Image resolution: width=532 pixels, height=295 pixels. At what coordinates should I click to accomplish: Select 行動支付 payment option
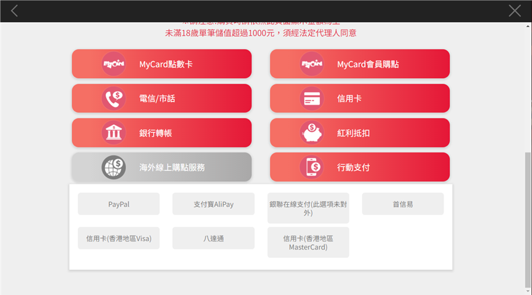click(x=360, y=167)
